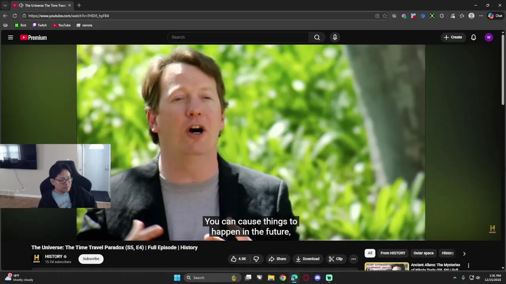Launch Google Chrome from taskbar
Image resolution: width=506 pixels, height=284 pixels.
pyautogui.click(x=283, y=278)
